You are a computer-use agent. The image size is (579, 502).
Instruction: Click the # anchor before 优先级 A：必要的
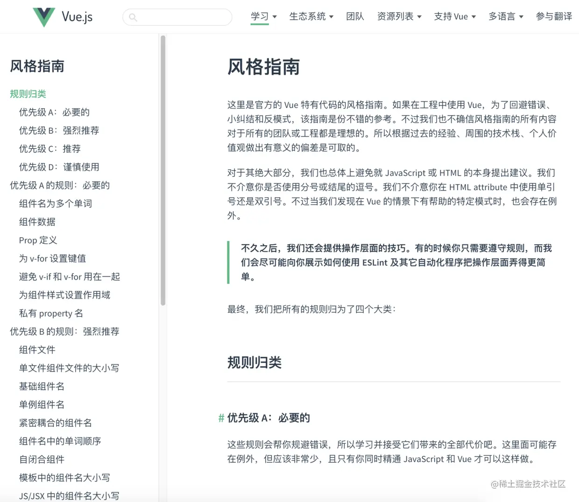(221, 418)
